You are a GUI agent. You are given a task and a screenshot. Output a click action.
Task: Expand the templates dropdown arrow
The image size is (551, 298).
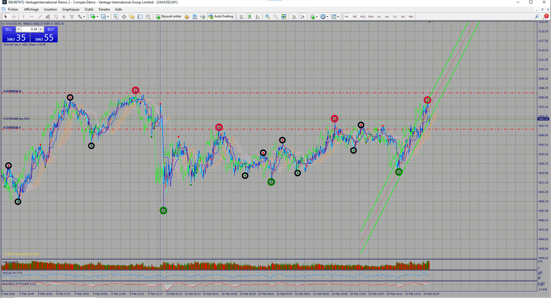click(x=338, y=17)
